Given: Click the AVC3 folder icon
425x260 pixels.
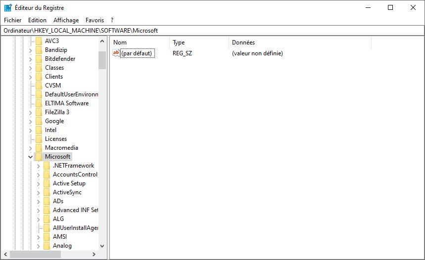Looking at the screenshot, I should coord(39,41).
